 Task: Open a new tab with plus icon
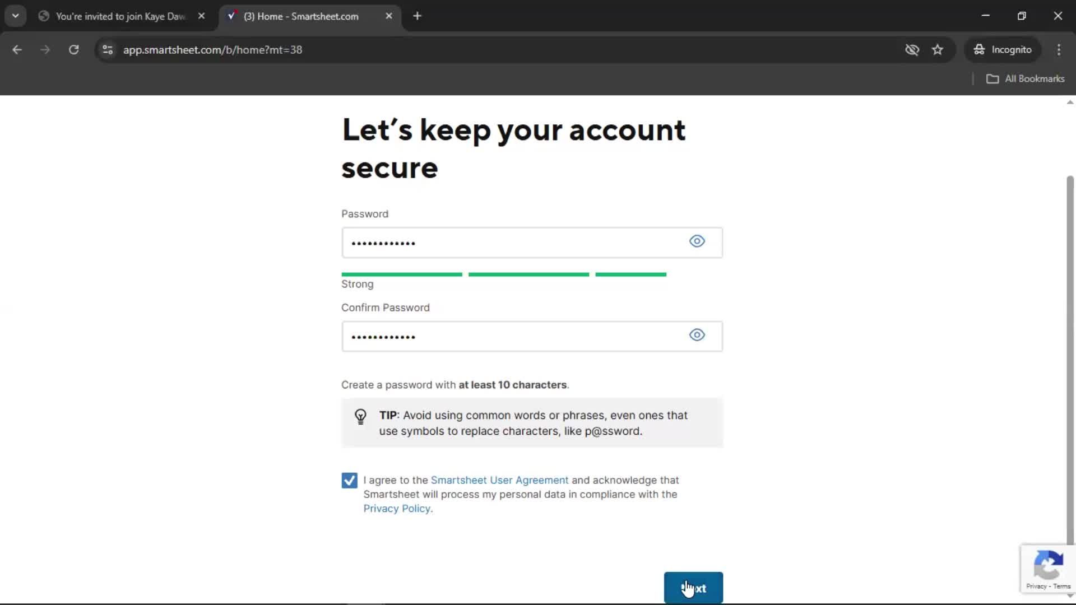(x=417, y=16)
